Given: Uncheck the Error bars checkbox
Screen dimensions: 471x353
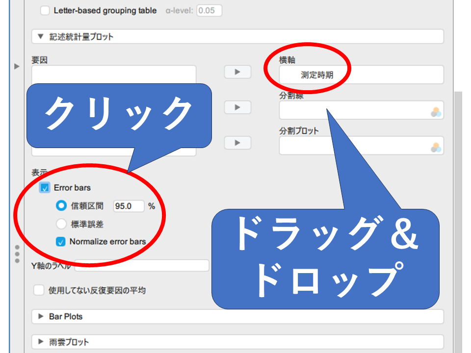Looking at the screenshot, I should [45, 187].
